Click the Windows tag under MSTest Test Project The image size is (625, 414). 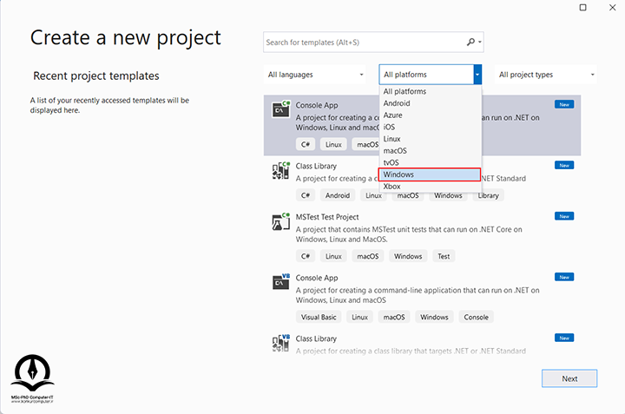[x=408, y=256]
